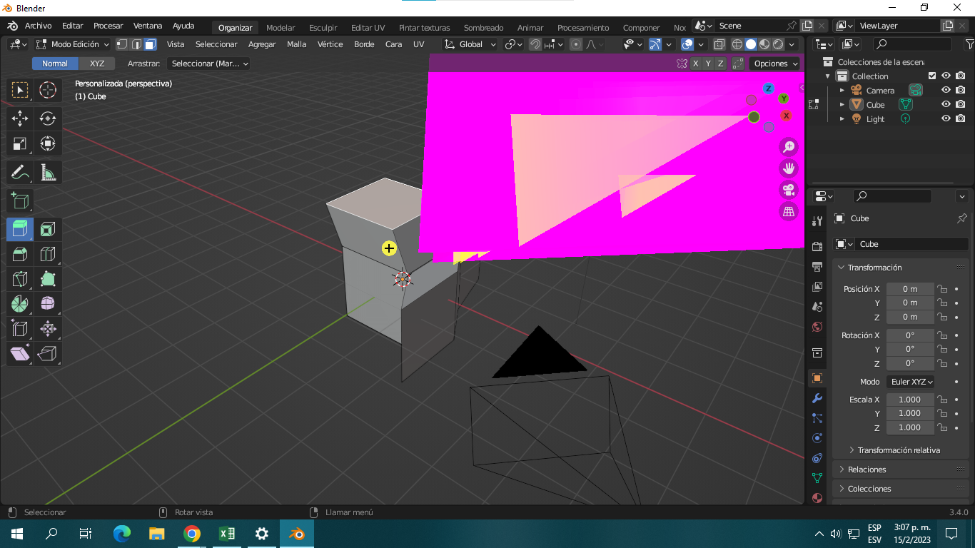Activate the Extrude Region tool
This screenshot has height=548, width=975.
pos(20,229)
